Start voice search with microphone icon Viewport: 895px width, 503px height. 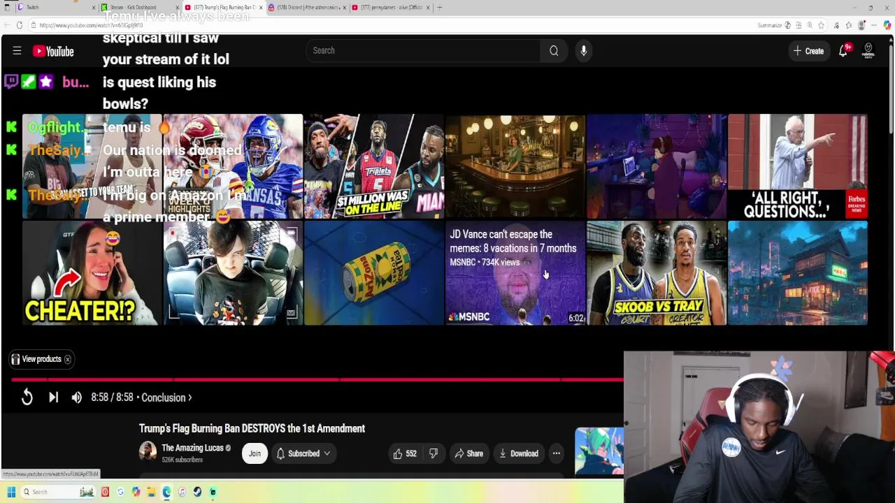[584, 50]
